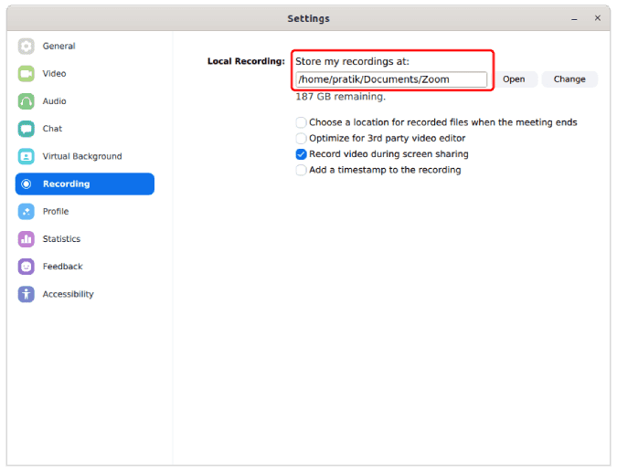
Task: Enable Optimize for 3rd party video editor
Action: click(x=301, y=139)
